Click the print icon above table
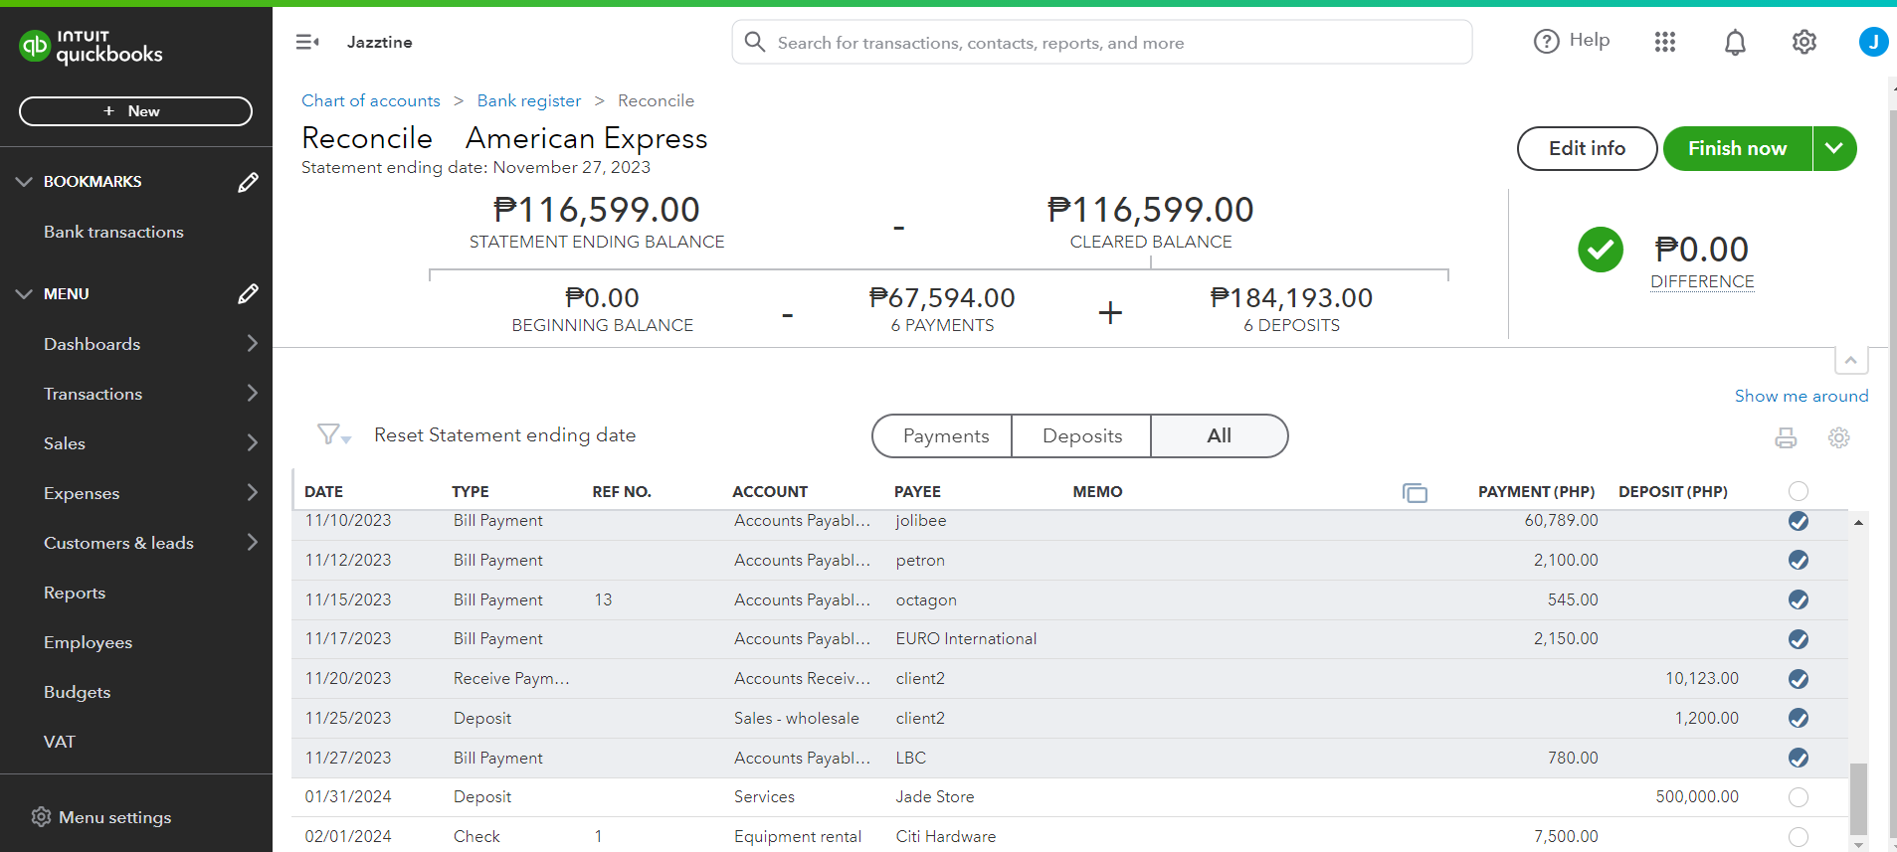Screen dimensions: 1897x852 click(1786, 437)
